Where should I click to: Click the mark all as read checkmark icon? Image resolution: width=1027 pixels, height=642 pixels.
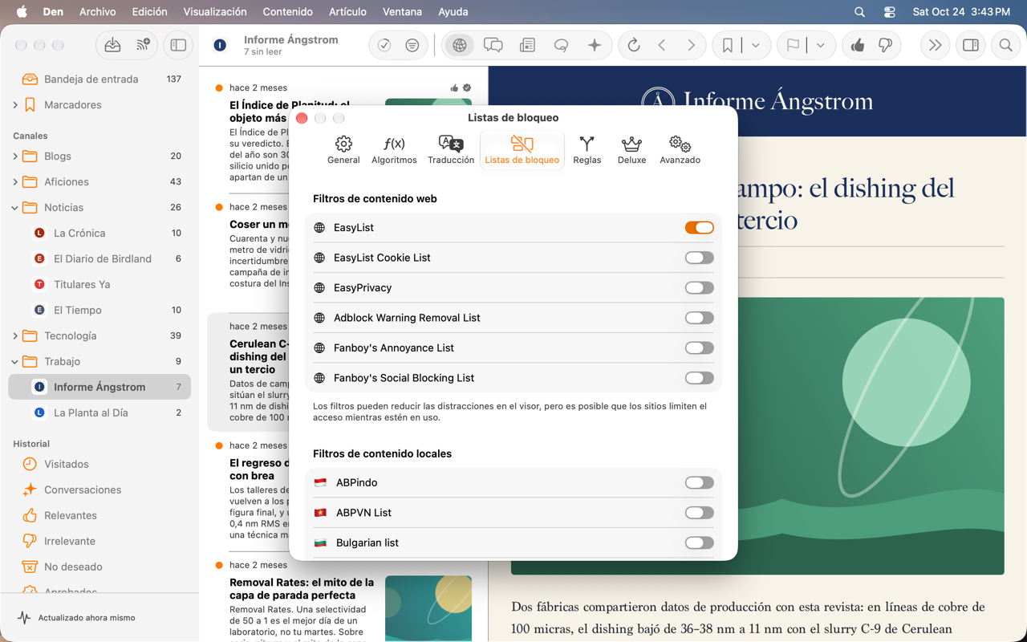(x=384, y=46)
